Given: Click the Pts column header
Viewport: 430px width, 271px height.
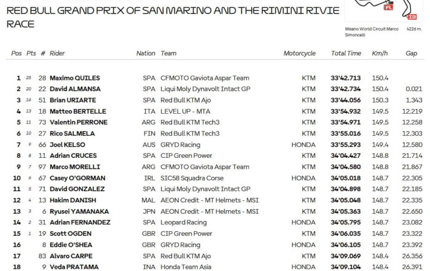Looking at the screenshot, I should tap(31, 53).
